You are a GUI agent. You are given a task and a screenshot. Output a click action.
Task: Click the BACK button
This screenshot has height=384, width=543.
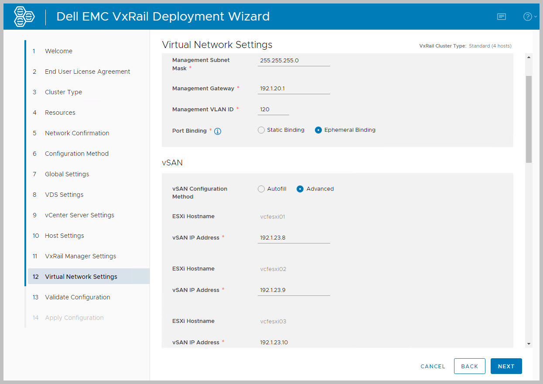pyautogui.click(x=469, y=366)
